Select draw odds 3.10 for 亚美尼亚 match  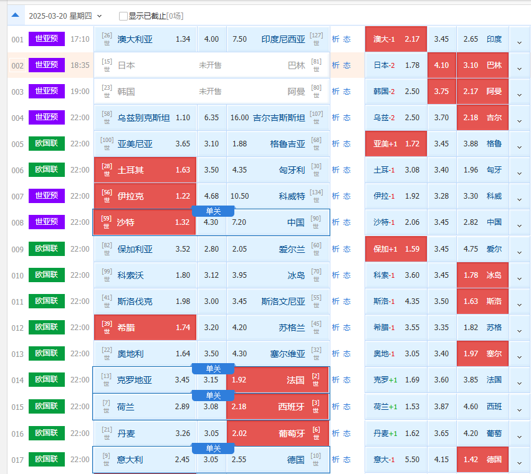point(212,144)
